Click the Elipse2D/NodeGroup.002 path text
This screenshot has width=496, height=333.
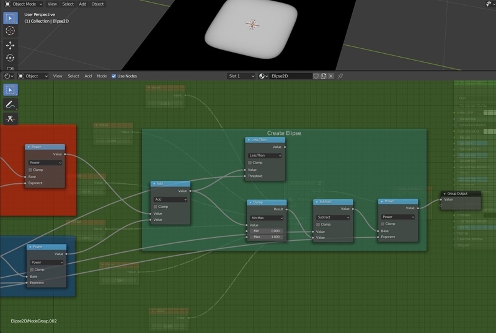pyautogui.click(x=34, y=321)
